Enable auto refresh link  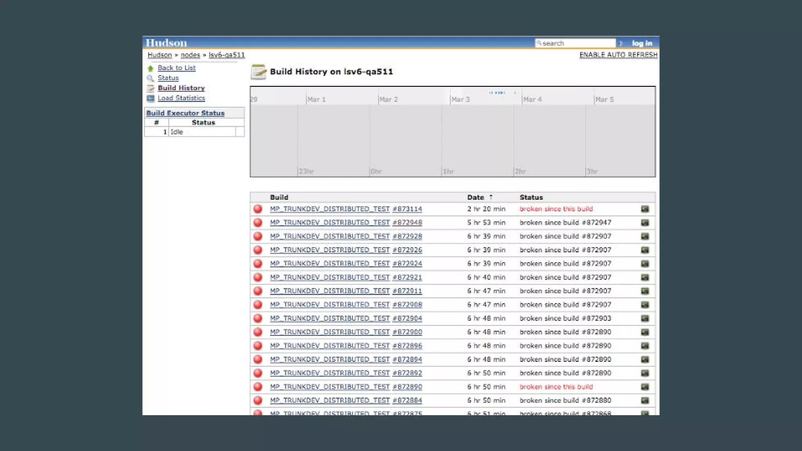pyautogui.click(x=618, y=55)
